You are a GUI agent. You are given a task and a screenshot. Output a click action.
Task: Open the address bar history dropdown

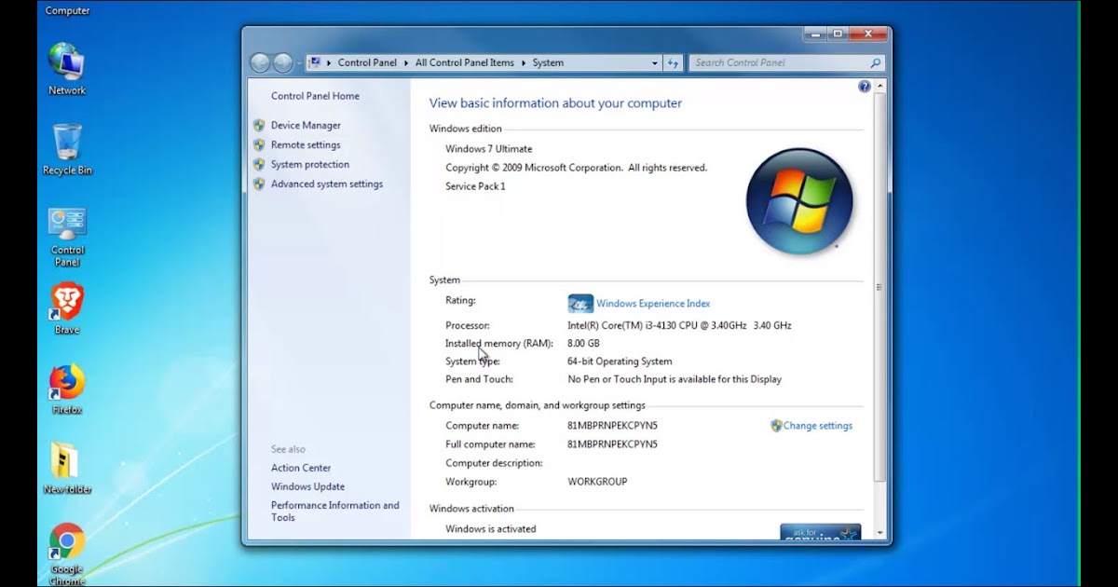pos(655,62)
